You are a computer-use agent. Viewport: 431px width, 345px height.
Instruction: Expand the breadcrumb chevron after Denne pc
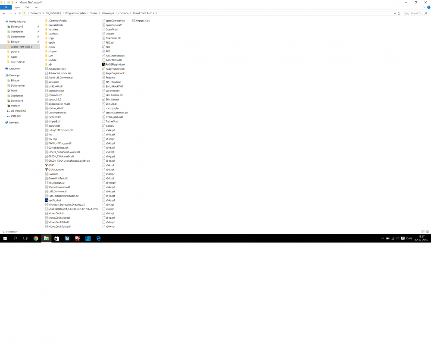[44, 13]
